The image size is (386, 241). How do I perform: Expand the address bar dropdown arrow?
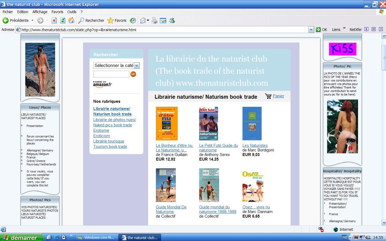311,30
